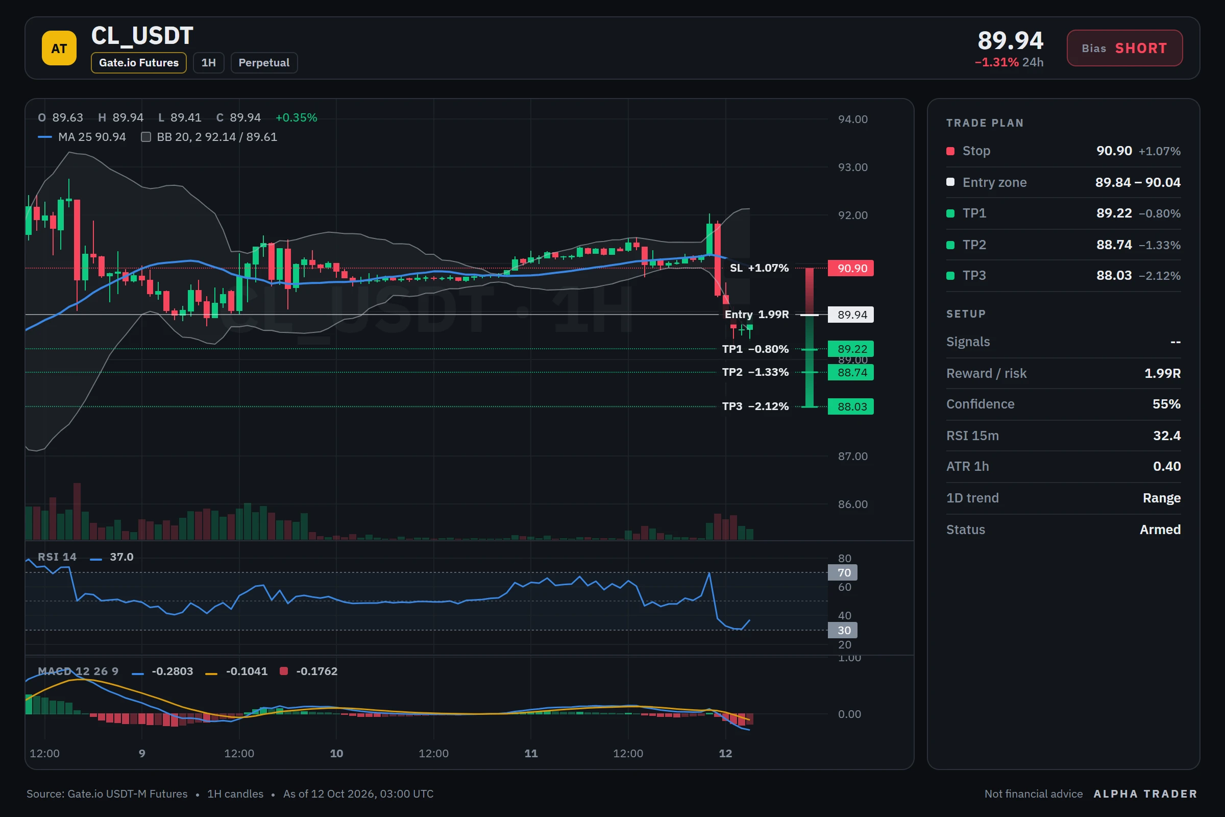Screen dimensions: 1225x817
Task: Click the −1.31% 24h change text
Action: point(1009,62)
